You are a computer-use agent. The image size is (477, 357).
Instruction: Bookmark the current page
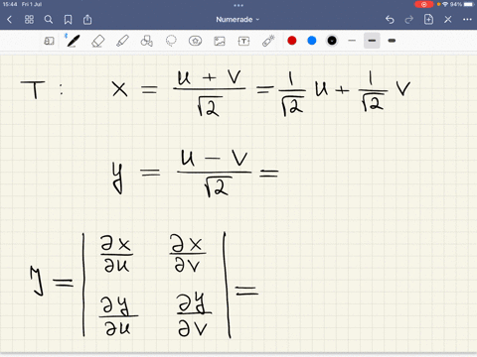(x=68, y=20)
